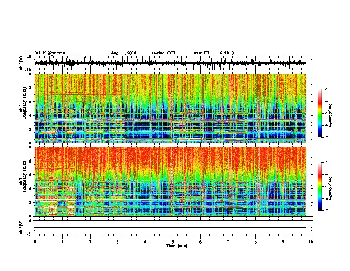The image size is (350, 271).
Task: Click time axis tick label "2"
Action: click(x=90, y=242)
